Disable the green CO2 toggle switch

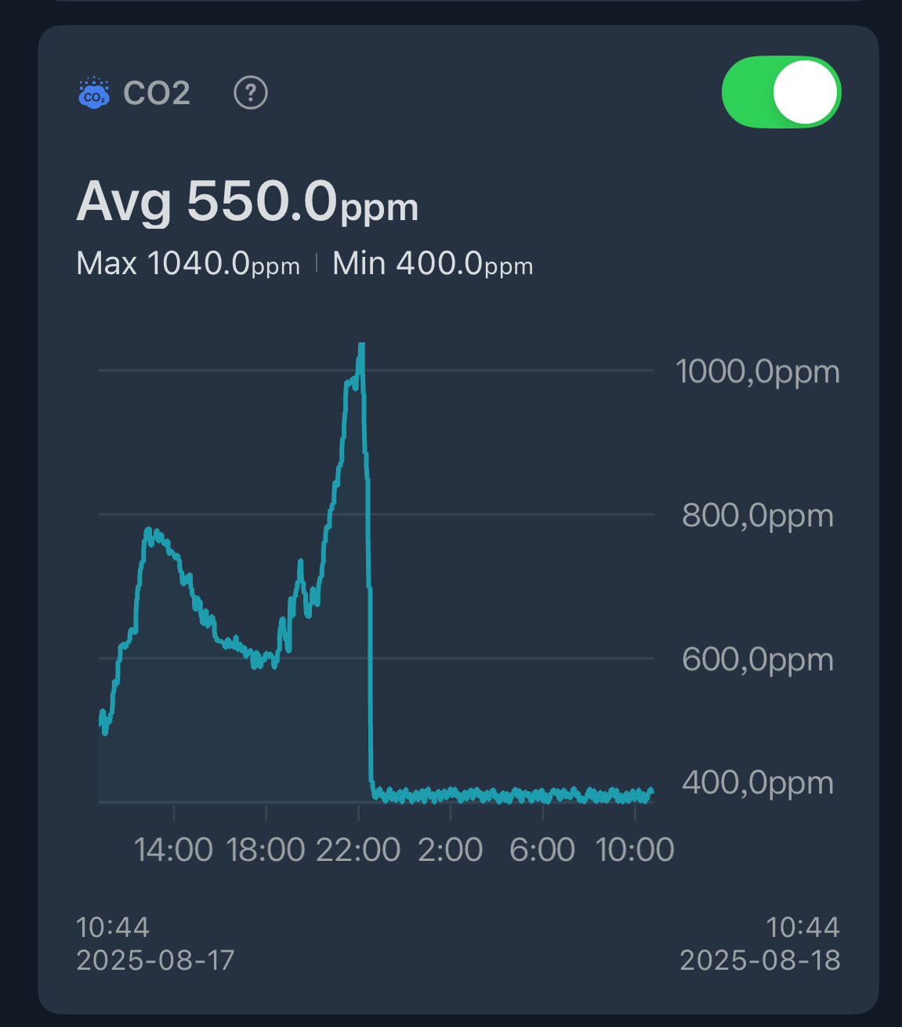pos(781,92)
